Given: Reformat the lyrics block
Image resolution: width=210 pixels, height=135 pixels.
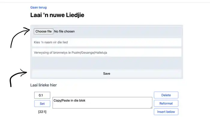Looking at the screenshot, I should click(x=166, y=103).
